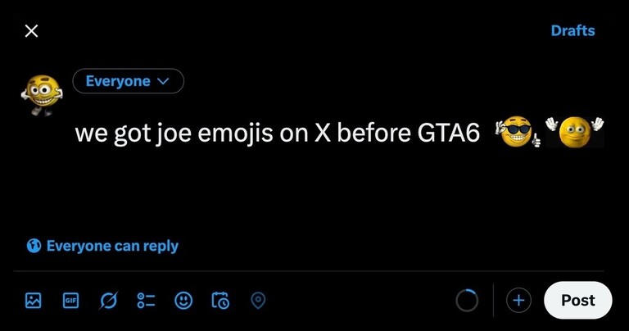Add another post with the plus button
Screen dimensions: 629x331
click(518, 301)
